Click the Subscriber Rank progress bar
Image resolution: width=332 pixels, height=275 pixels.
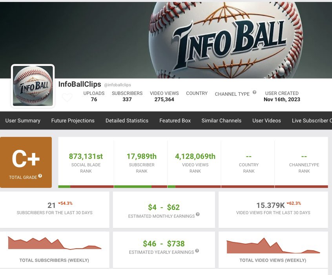click(x=140, y=186)
